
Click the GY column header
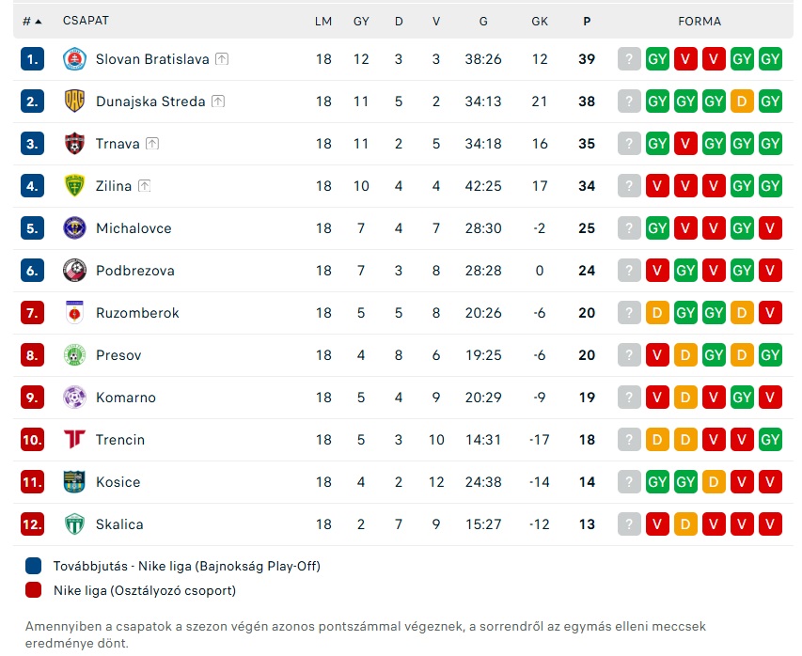coord(361,22)
